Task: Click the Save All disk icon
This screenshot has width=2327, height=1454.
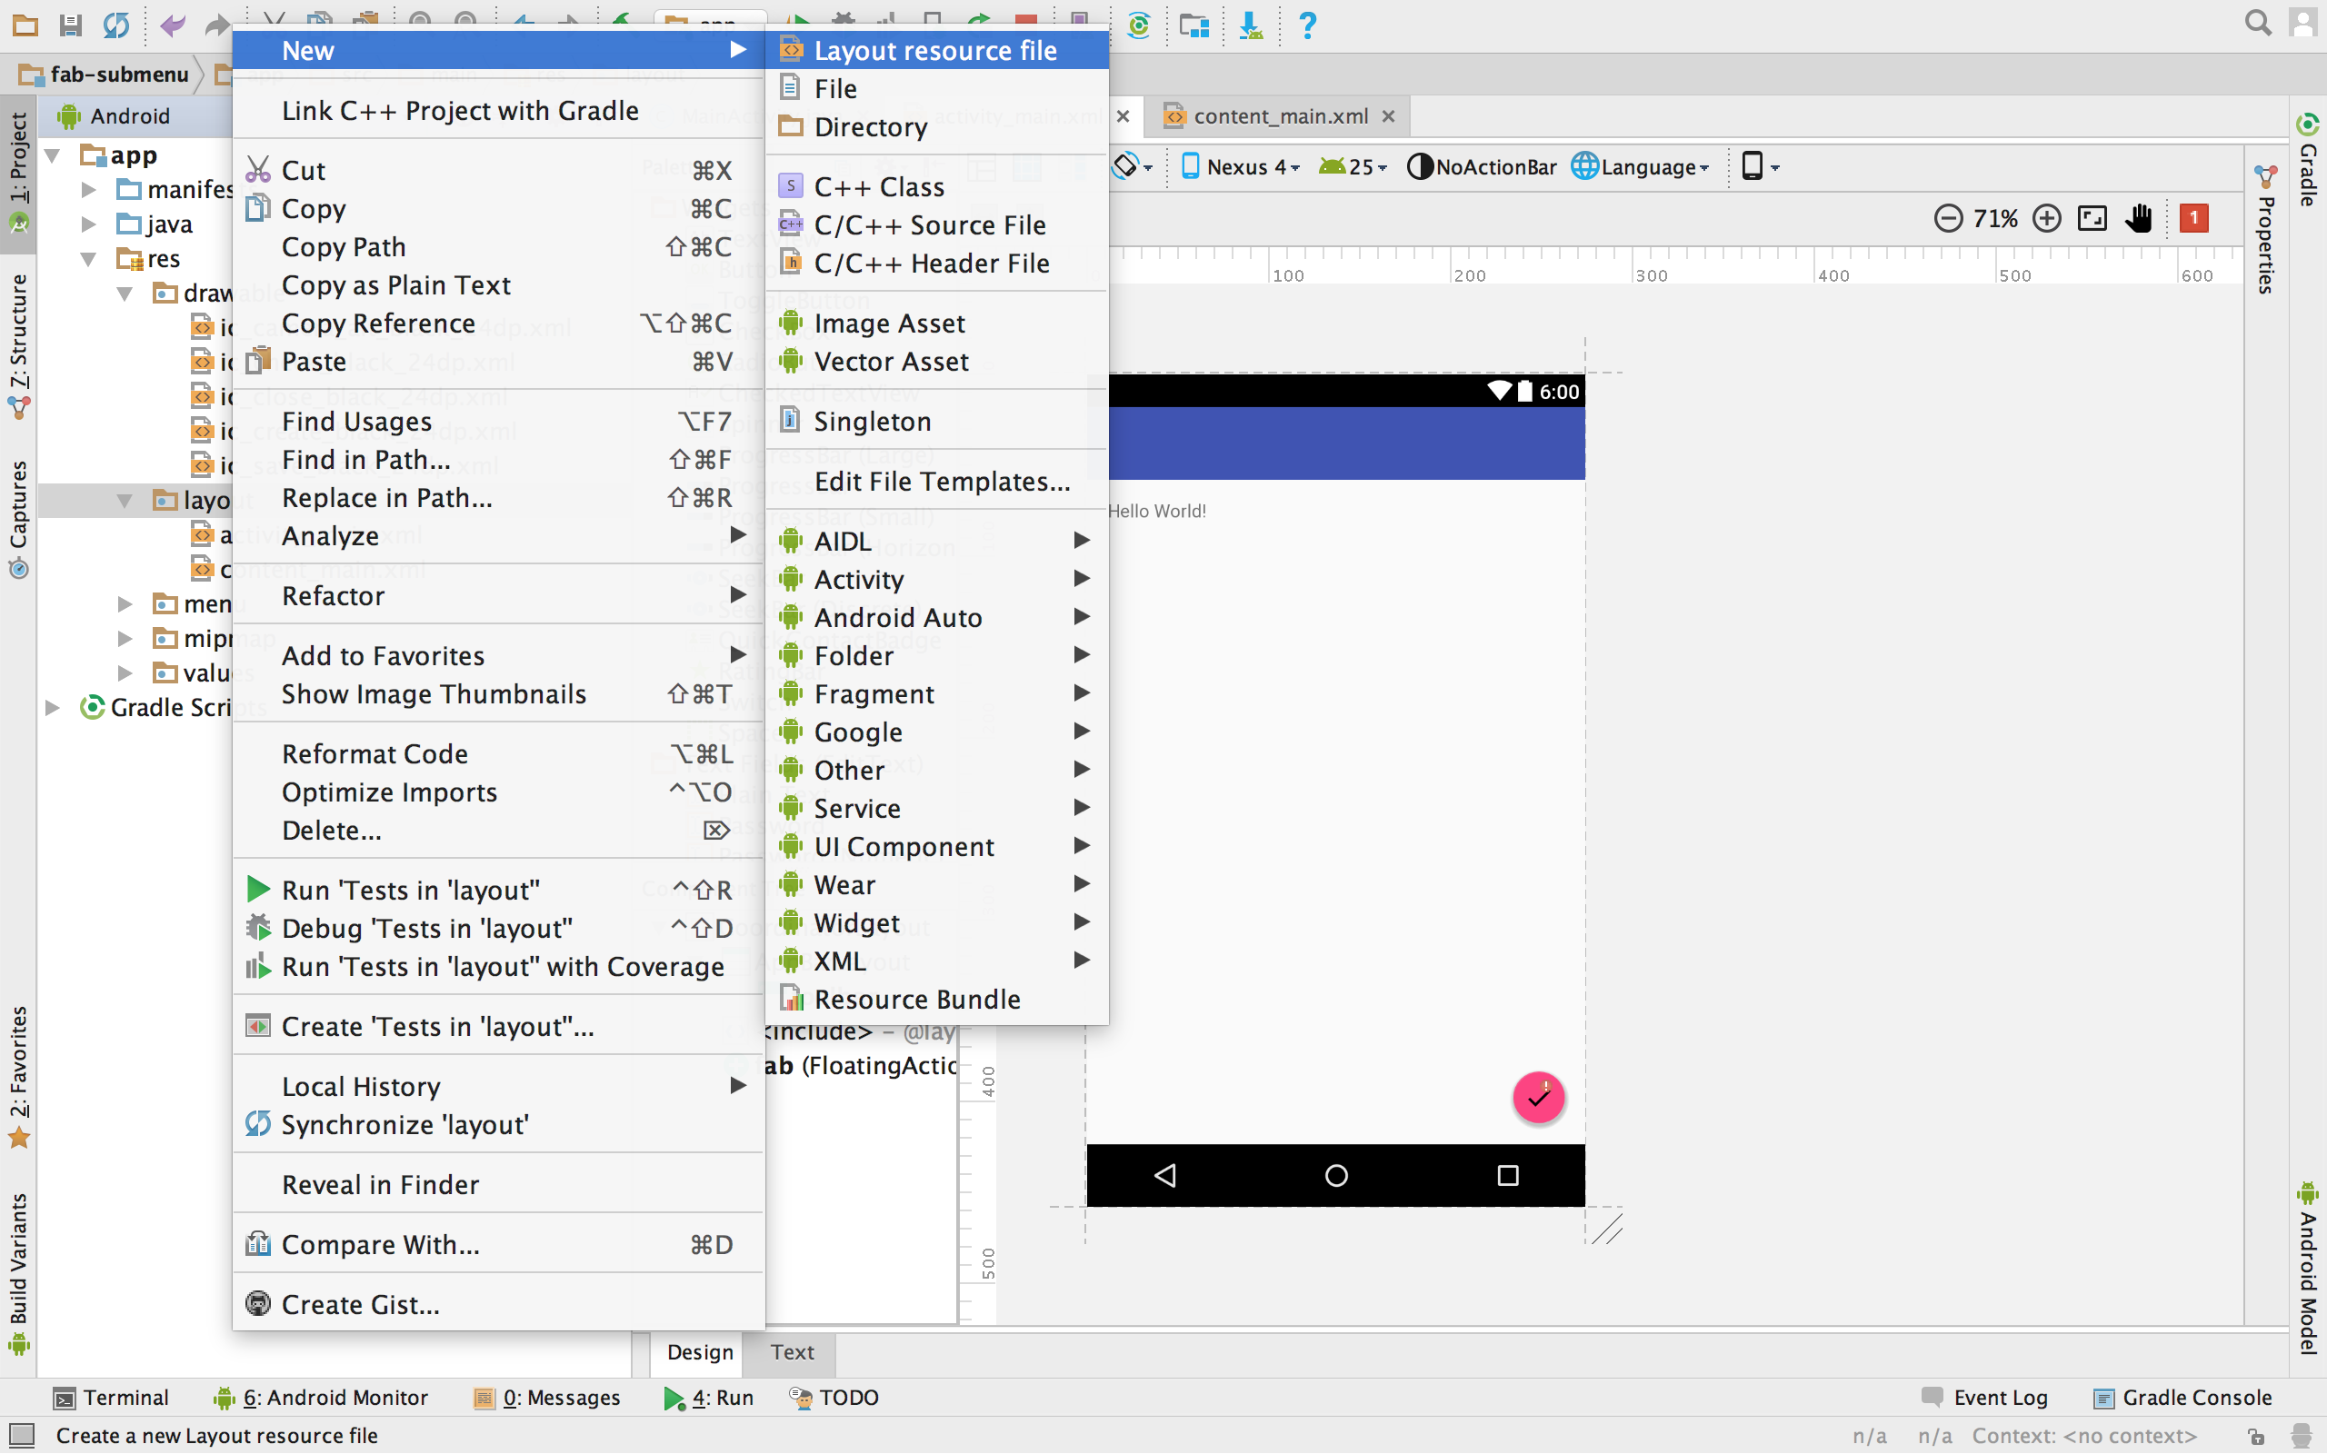Action: pos(70,24)
